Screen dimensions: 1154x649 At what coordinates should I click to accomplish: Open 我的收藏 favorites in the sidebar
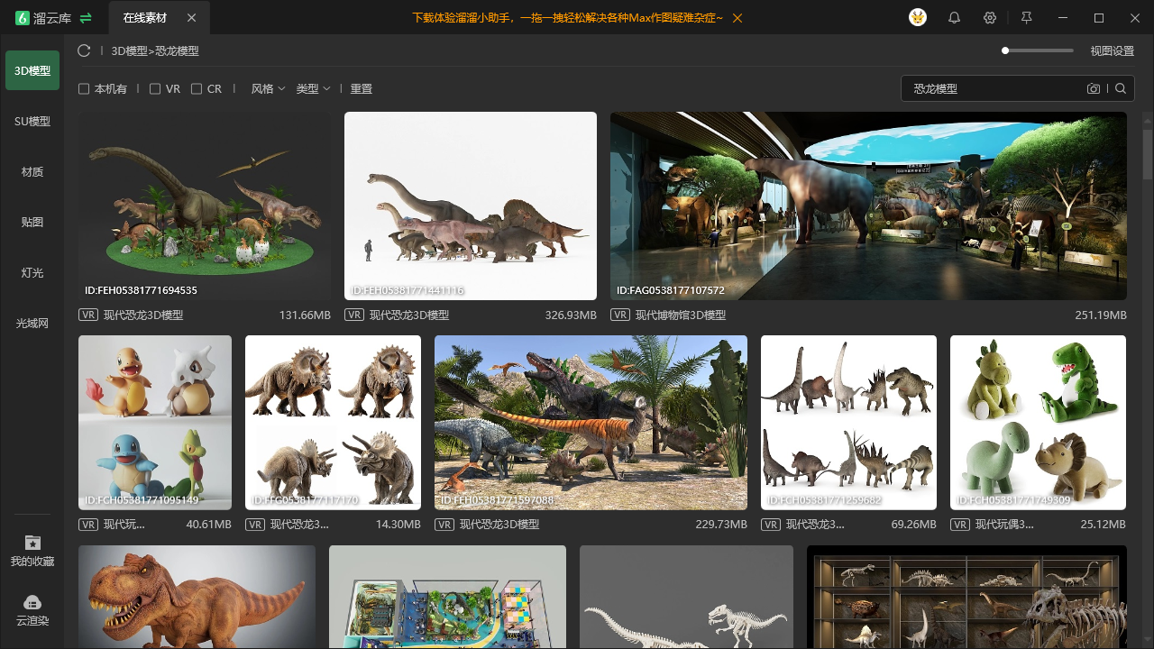32,551
